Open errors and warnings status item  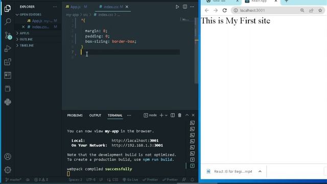41,179
